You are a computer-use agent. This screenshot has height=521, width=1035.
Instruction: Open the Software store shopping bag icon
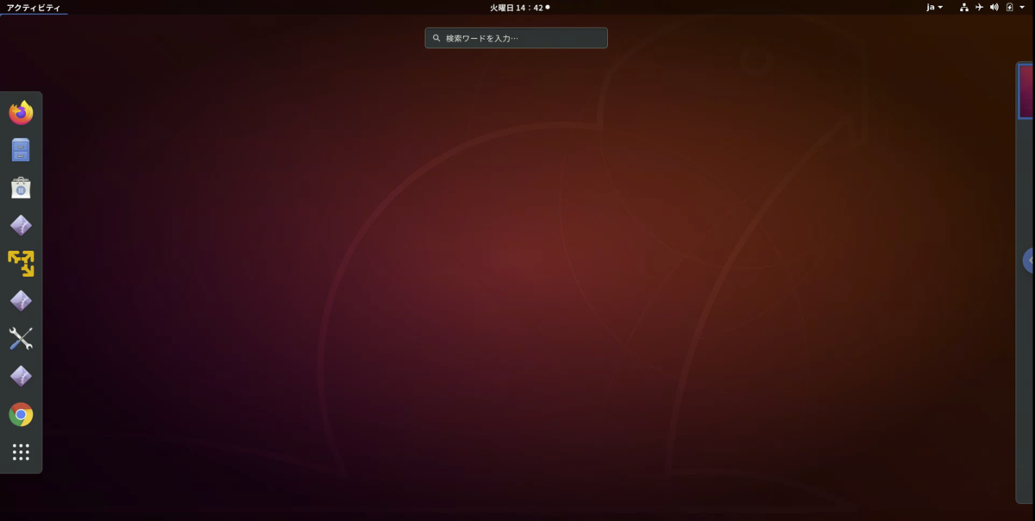coord(21,188)
